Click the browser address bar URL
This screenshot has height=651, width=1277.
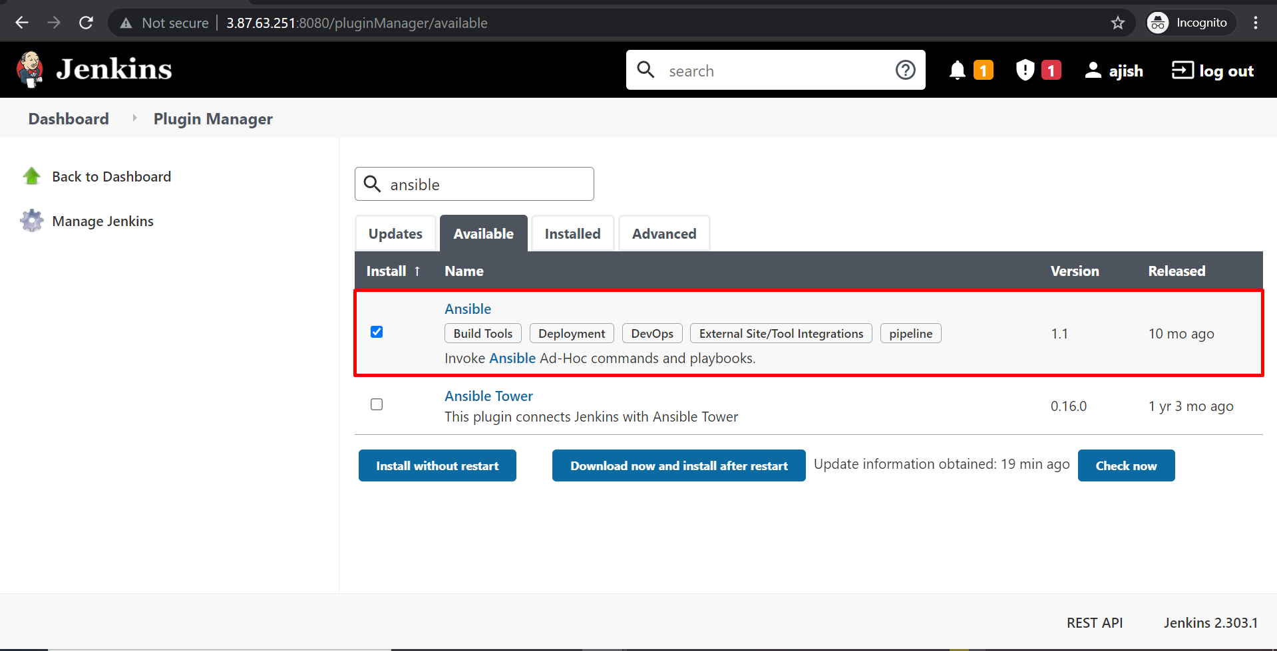357,23
